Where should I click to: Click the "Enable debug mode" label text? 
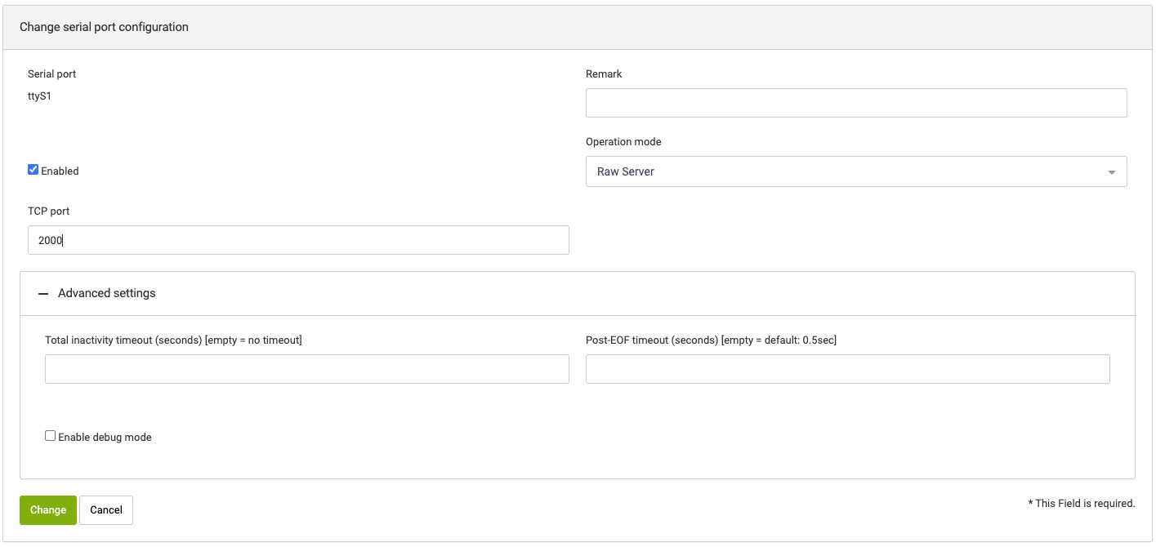[105, 438]
